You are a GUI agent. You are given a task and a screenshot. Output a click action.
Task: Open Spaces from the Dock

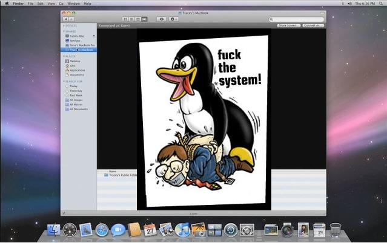tap(214, 230)
